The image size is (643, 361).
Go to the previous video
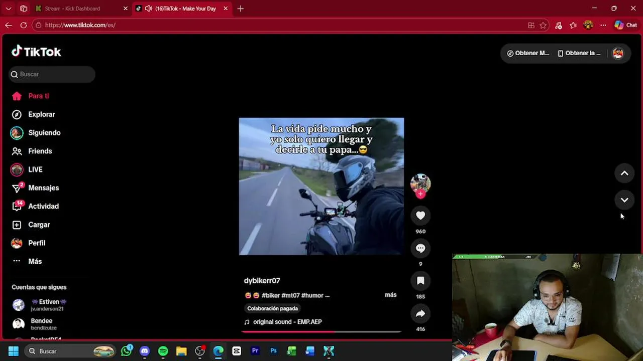click(x=624, y=173)
